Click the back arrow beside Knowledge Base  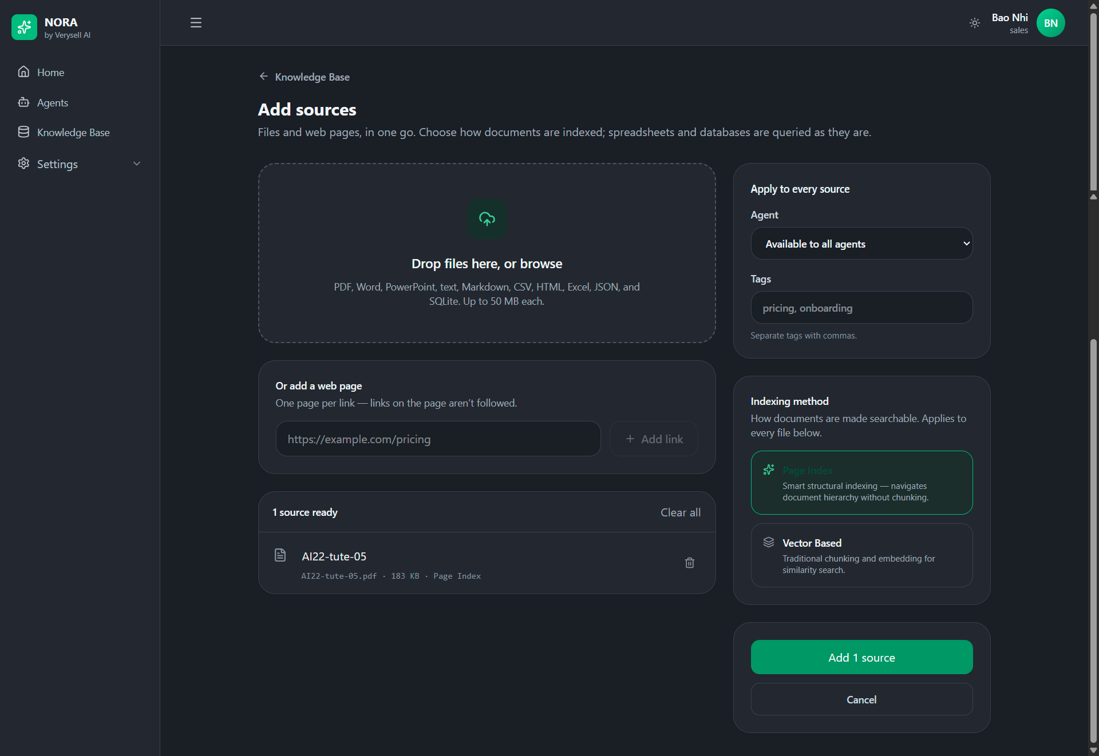coord(263,76)
